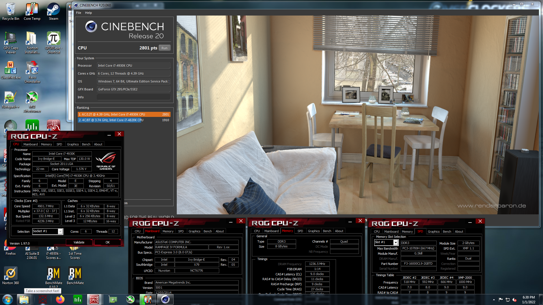Click the part number F3-16000CL9-2GBTD
The height and width of the screenshot is (305, 543).
pos(419,264)
